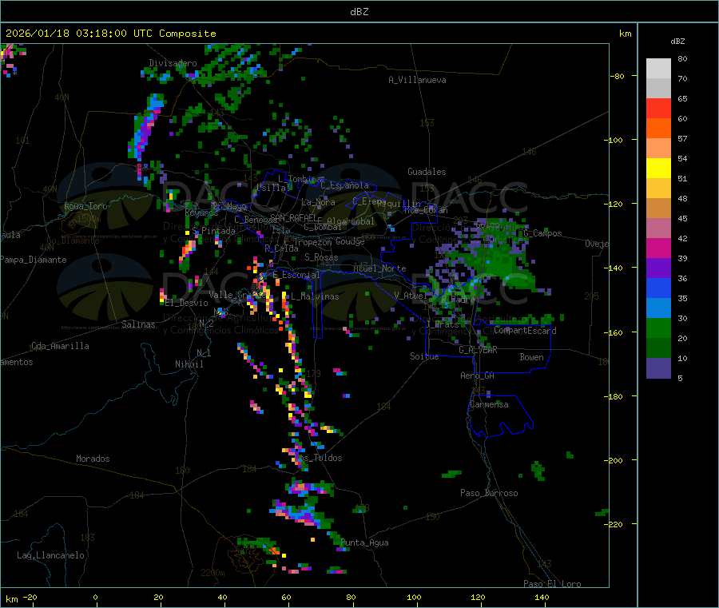This screenshot has height=608, width=719.
Task: Click the 80 dBZ white legend swatch
Action: click(x=658, y=69)
